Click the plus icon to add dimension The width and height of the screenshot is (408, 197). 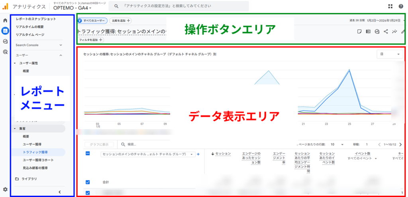198,154
